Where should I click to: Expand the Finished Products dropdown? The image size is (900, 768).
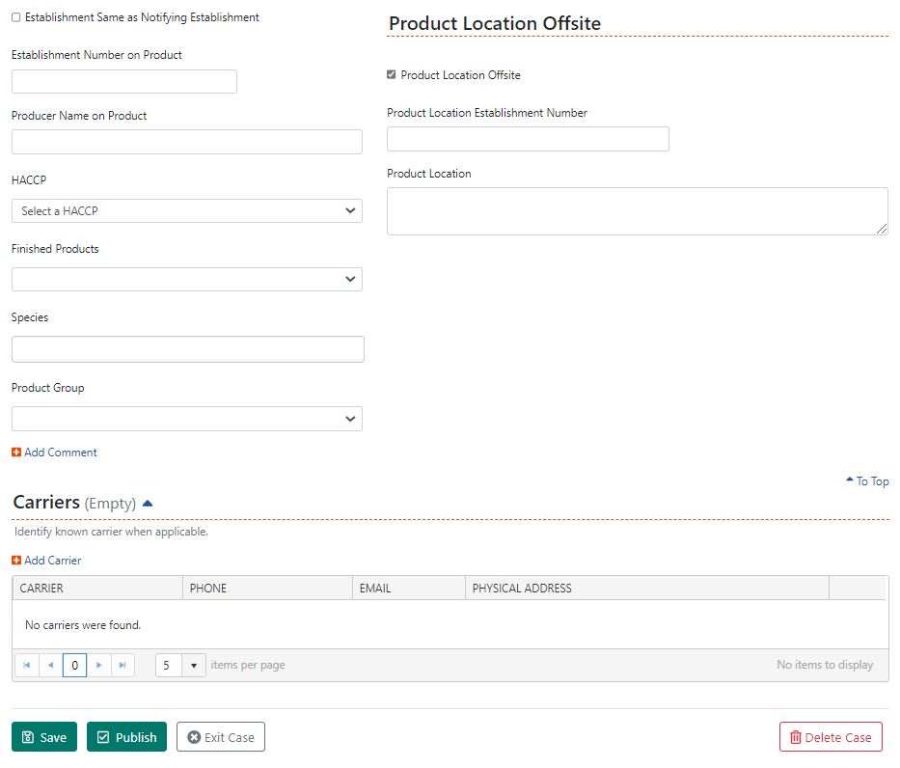point(187,280)
